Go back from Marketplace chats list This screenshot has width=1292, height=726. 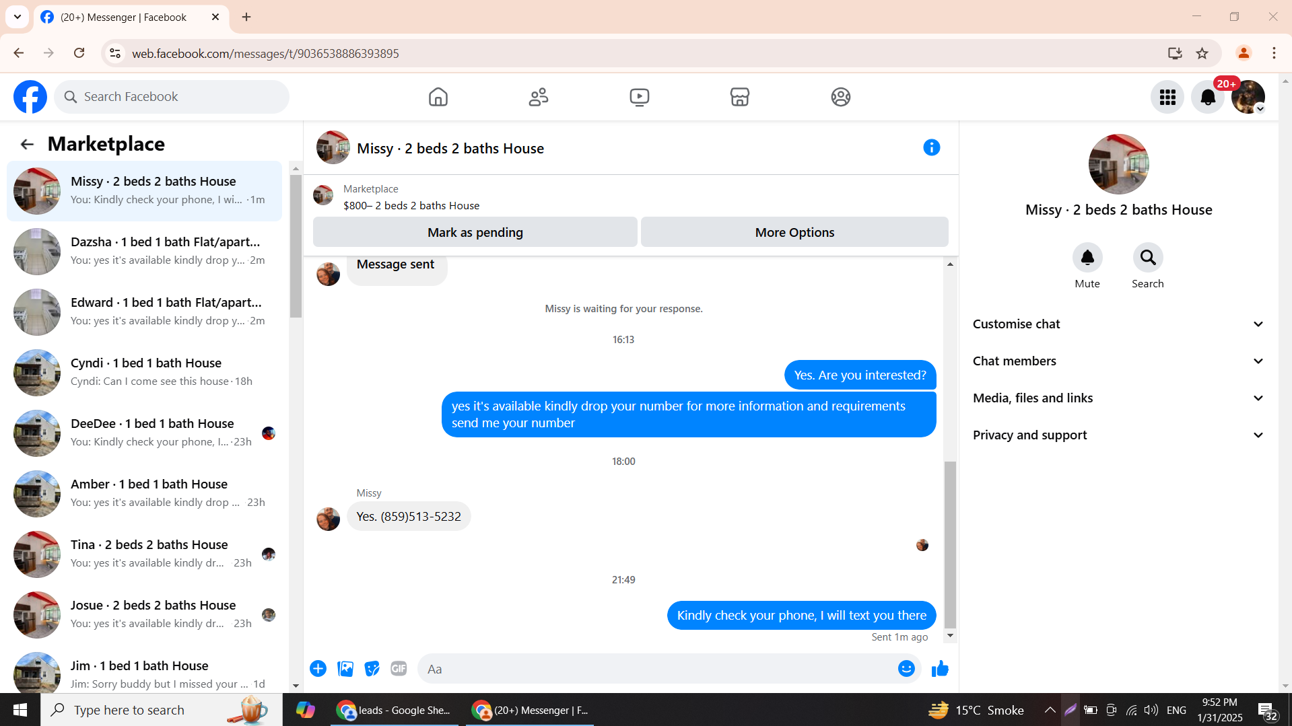point(27,144)
